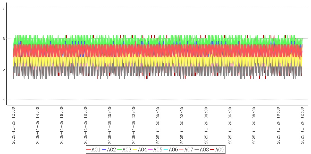Toggle the A01 series in the legend
This screenshot has height=154, width=311.
coord(96,150)
